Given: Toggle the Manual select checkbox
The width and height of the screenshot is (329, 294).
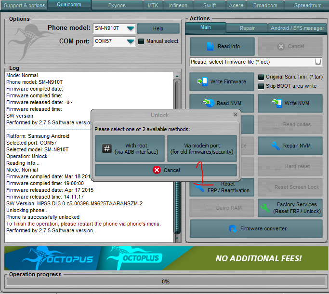Looking at the screenshot, I should (x=141, y=41).
